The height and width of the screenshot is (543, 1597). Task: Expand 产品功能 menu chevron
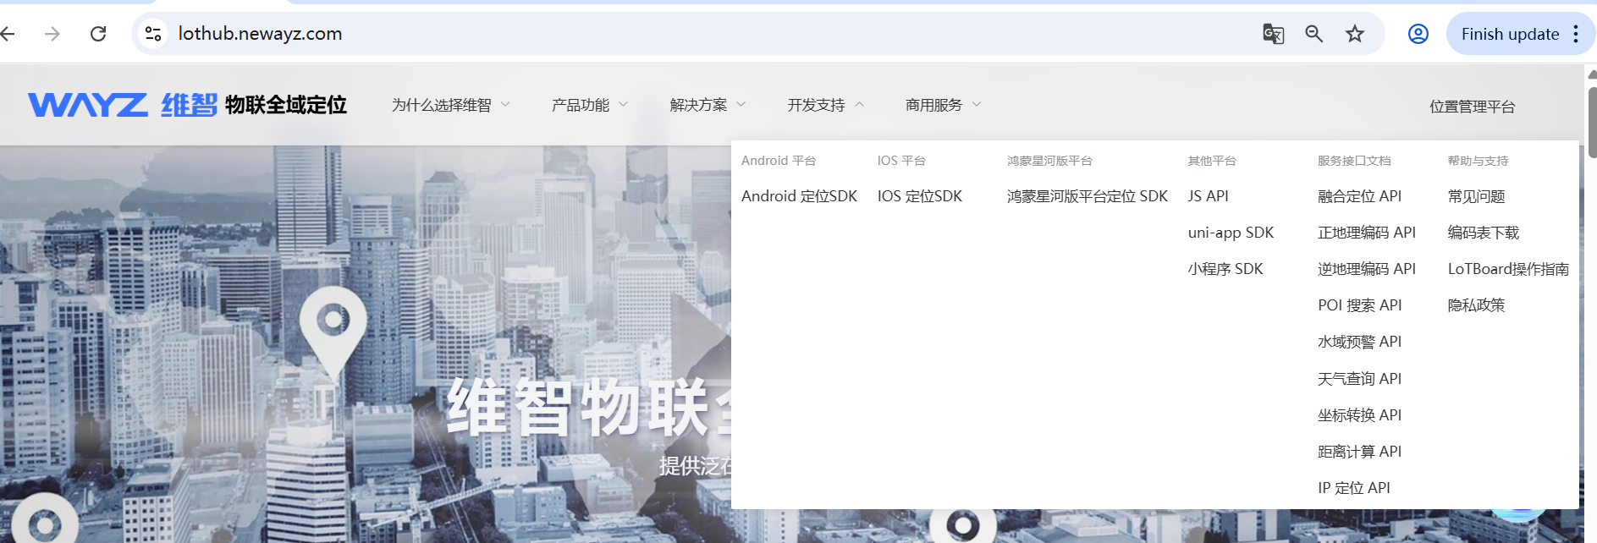(x=623, y=105)
